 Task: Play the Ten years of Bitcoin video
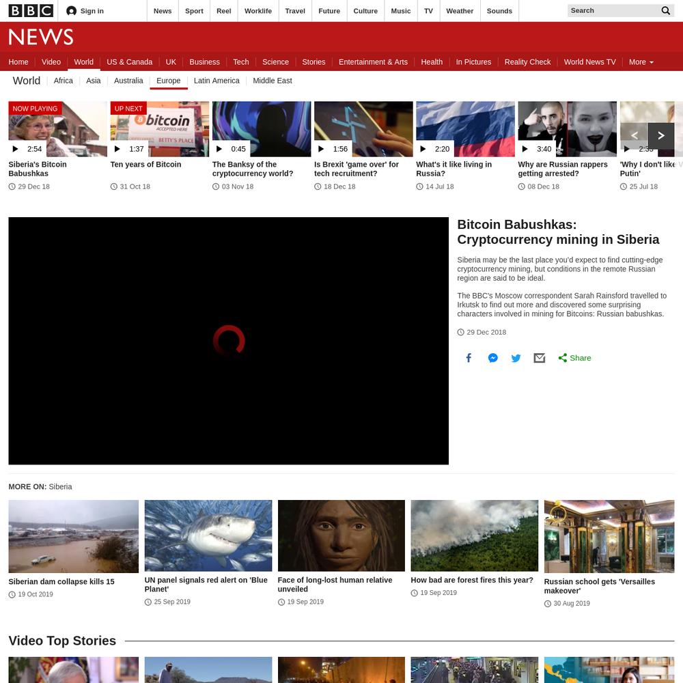coord(159,129)
